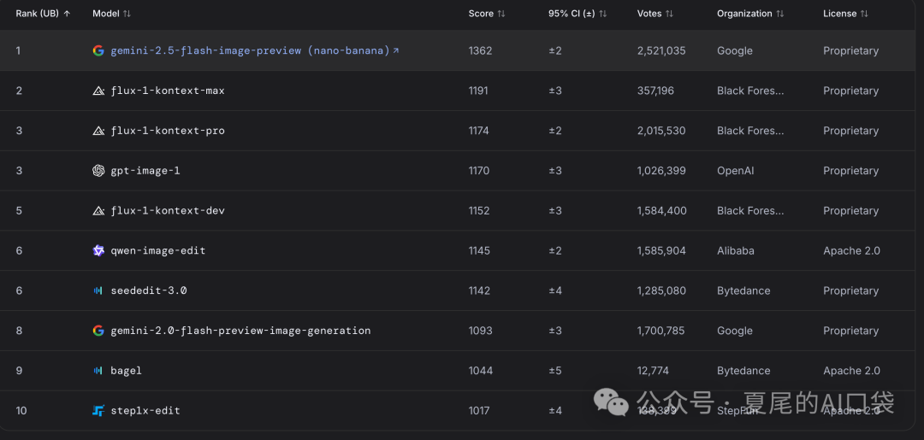This screenshot has width=924, height=440.
Task: Click Google logo beside gemini-2.0-flash-preview-image-generation
Action: pyautogui.click(x=98, y=331)
